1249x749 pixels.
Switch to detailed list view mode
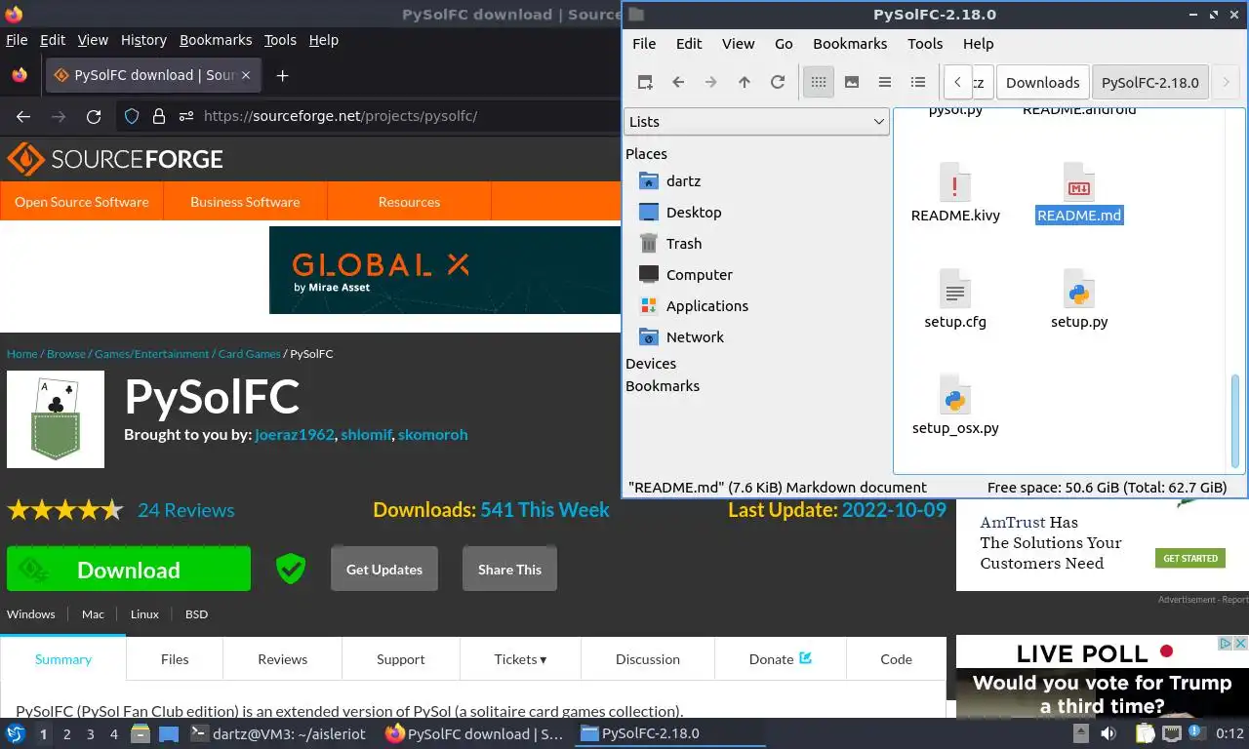918,82
